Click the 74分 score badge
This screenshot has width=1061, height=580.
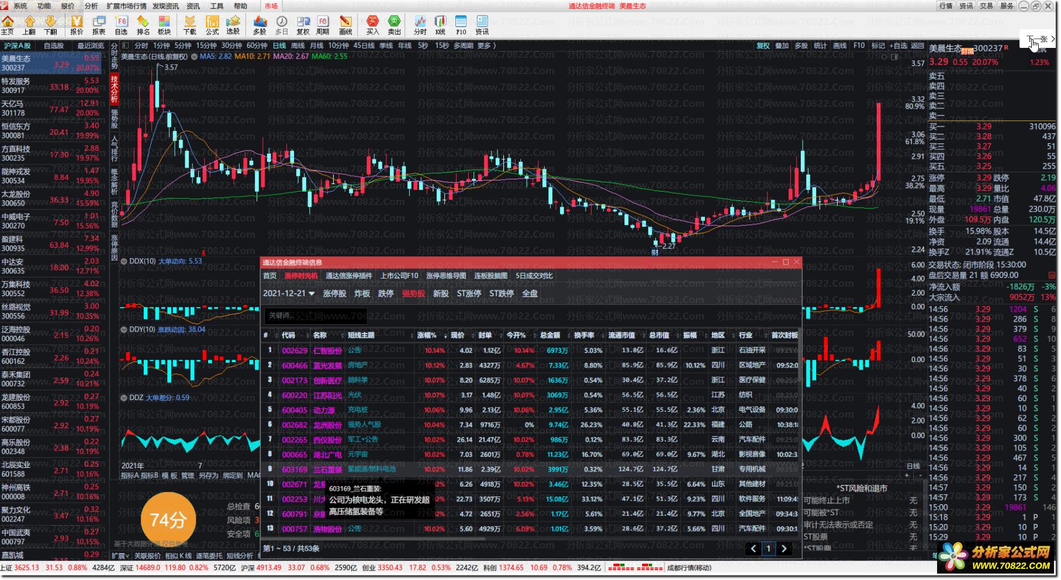click(x=168, y=520)
